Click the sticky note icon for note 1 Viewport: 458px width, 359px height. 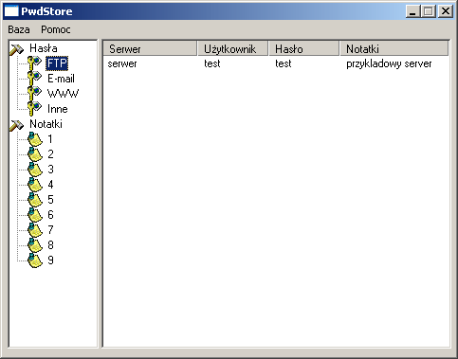(x=35, y=139)
